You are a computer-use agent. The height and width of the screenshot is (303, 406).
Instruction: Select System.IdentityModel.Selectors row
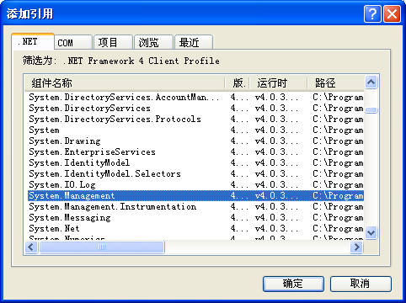coord(195,173)
